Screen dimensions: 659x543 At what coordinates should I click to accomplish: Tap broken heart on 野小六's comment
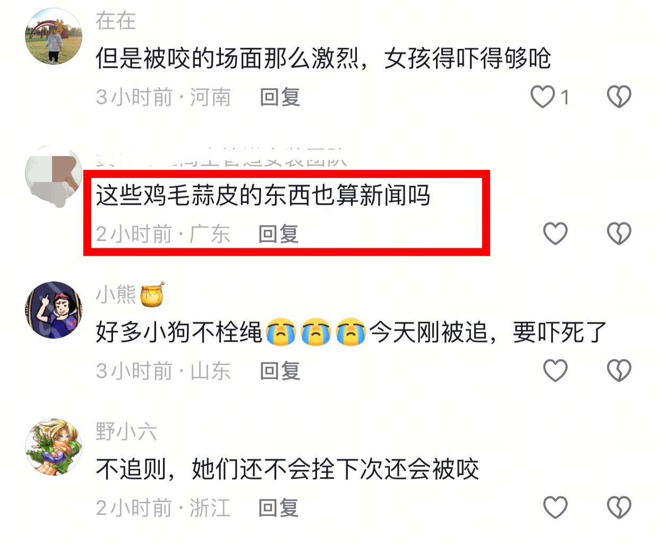(x=619, y=507)
